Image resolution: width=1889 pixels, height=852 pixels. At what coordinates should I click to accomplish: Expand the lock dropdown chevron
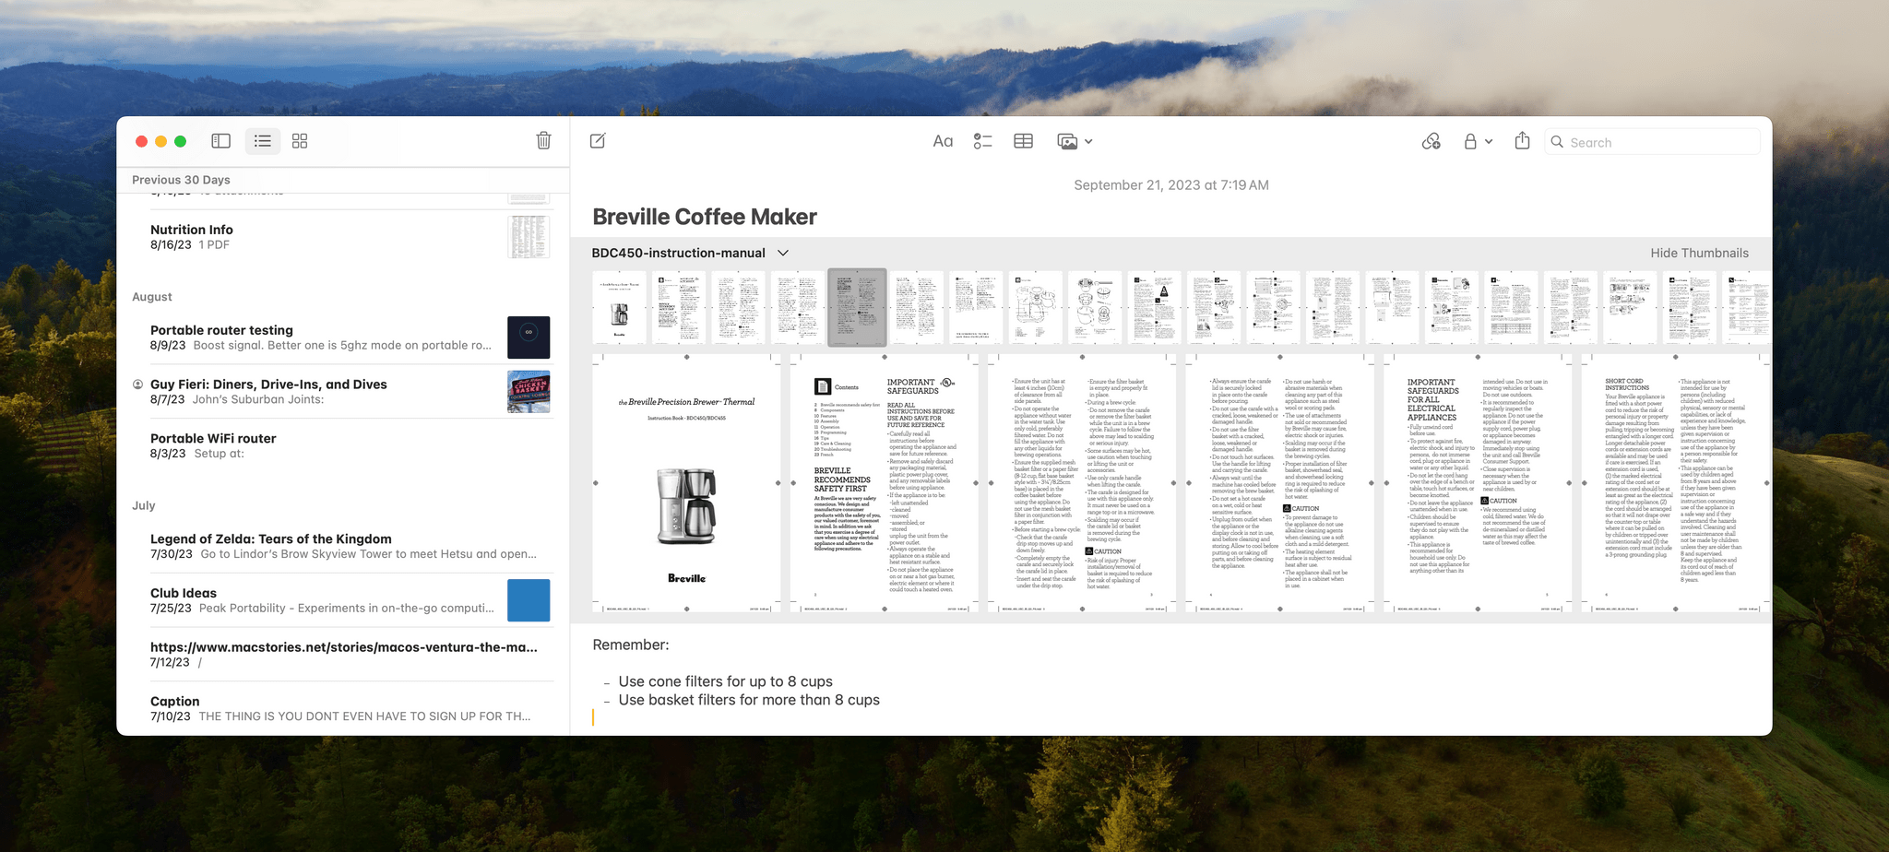pos(1489,142)
